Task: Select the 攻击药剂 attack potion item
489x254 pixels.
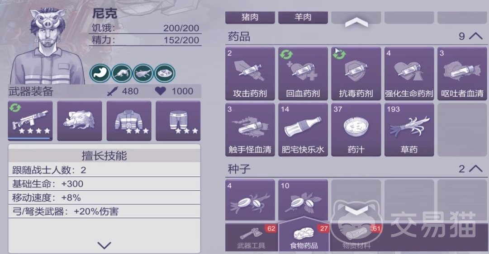Action: pyautogui.click(x=250, y=74)
